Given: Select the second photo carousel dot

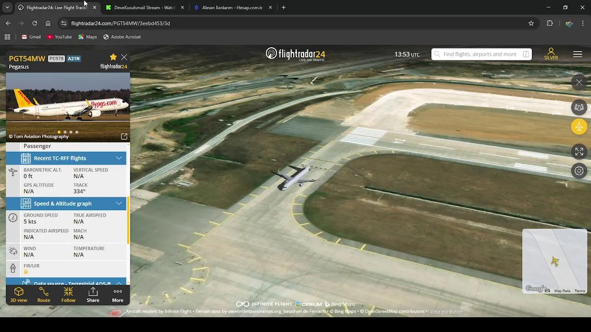Looking at the screenshot, I should 65,132.
